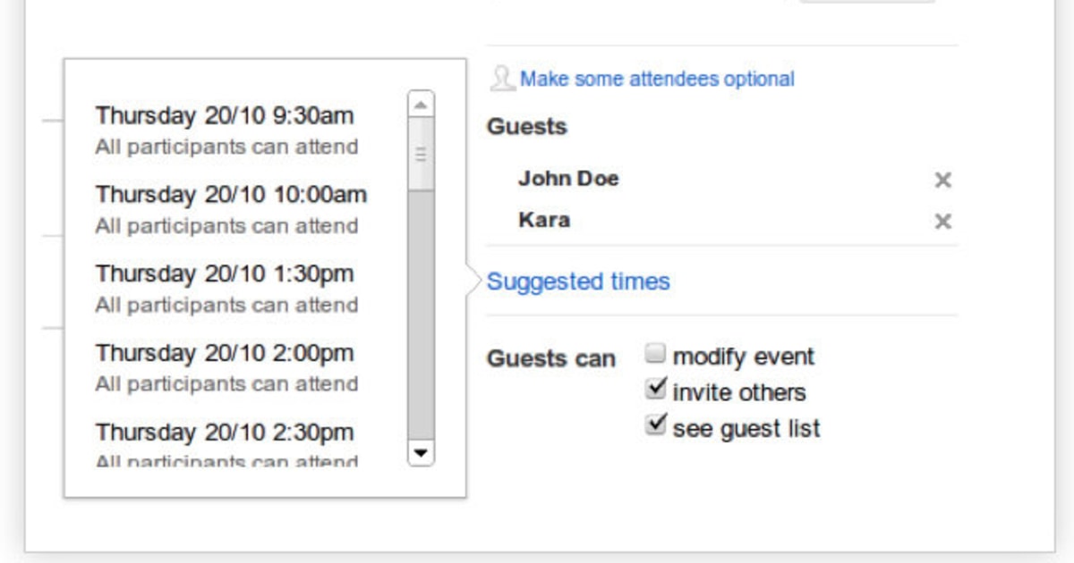
Task: Remove John Doe using the X icon
Action: pos(944,181)
